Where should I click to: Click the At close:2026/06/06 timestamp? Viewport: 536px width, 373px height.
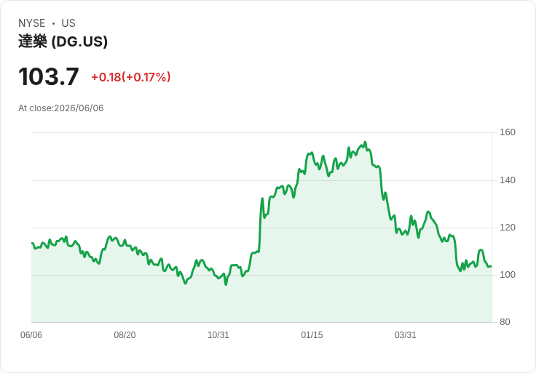[61, 108]
